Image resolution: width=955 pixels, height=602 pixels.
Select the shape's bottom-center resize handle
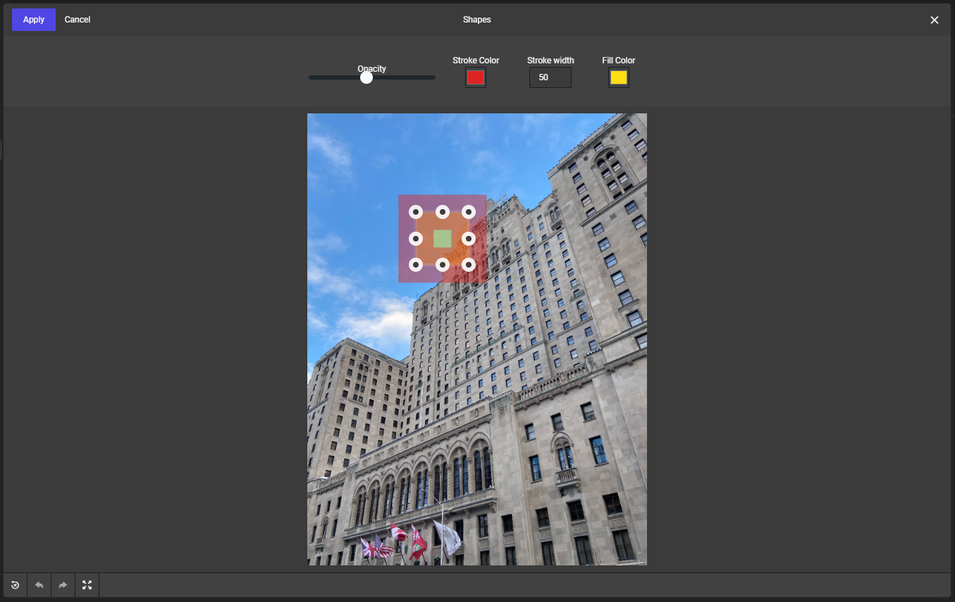click(443, 265)
